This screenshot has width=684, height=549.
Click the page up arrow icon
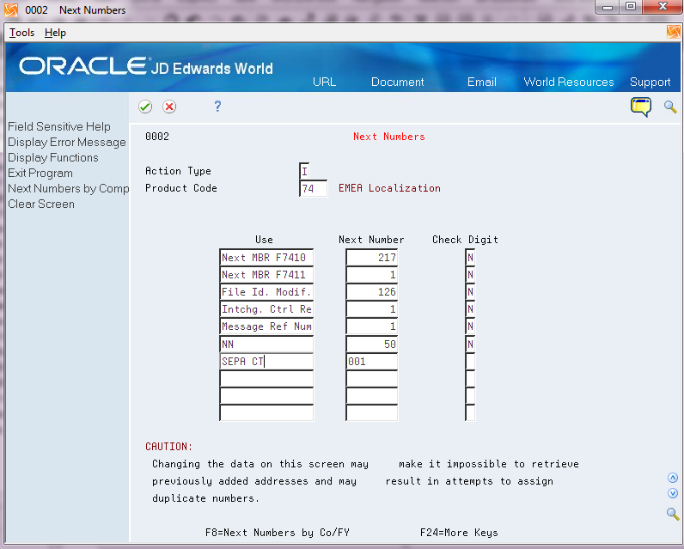tap(673, 478)
